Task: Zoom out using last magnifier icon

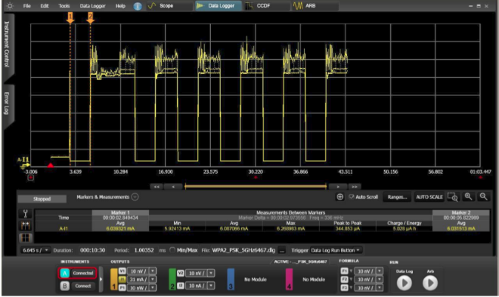Action: point(483,196)
